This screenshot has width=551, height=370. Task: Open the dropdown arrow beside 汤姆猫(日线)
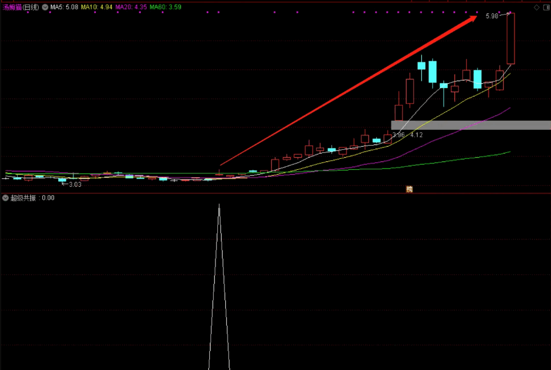[45, 7]
